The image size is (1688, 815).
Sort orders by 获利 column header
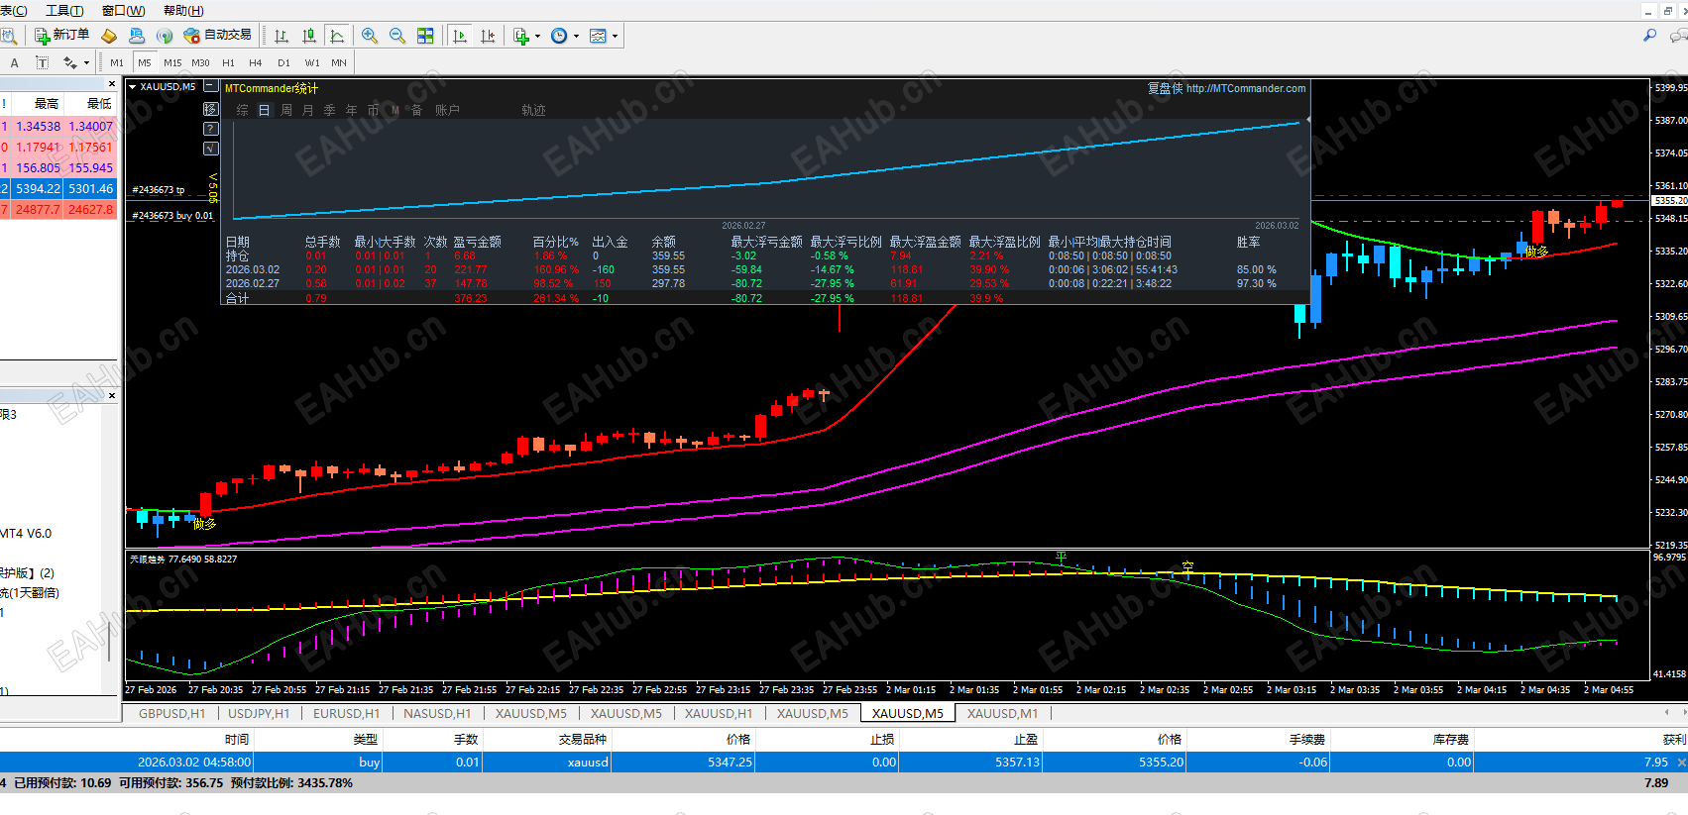pyautogui.click(x=1674, y=740)
